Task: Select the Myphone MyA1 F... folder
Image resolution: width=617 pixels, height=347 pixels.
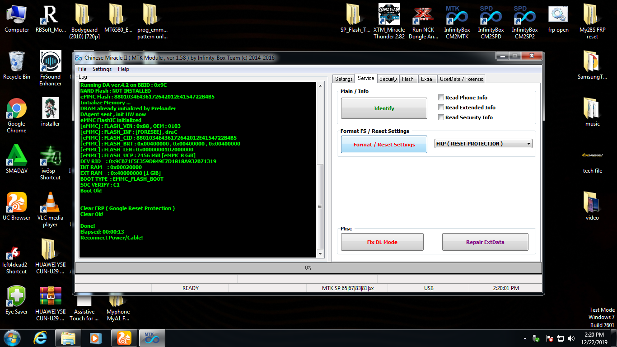Action: pos(118,308)
